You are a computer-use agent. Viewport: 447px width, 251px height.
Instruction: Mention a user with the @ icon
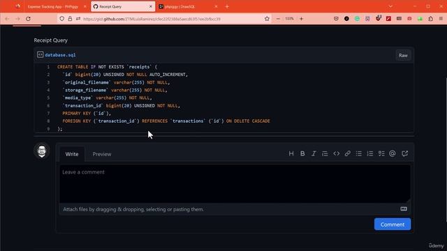pos(393,153)
